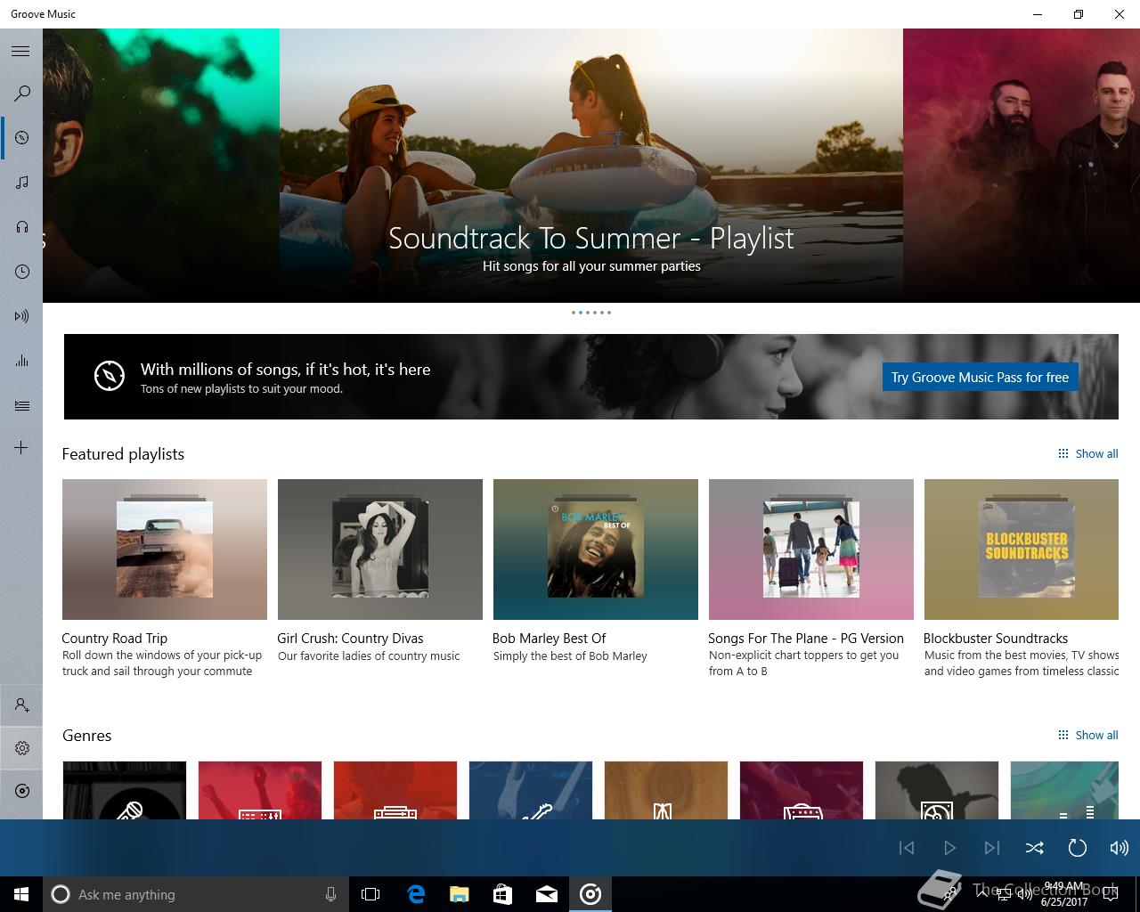
Task: Open File Explorer from the taskbar
Action: (x=460, y=894)
